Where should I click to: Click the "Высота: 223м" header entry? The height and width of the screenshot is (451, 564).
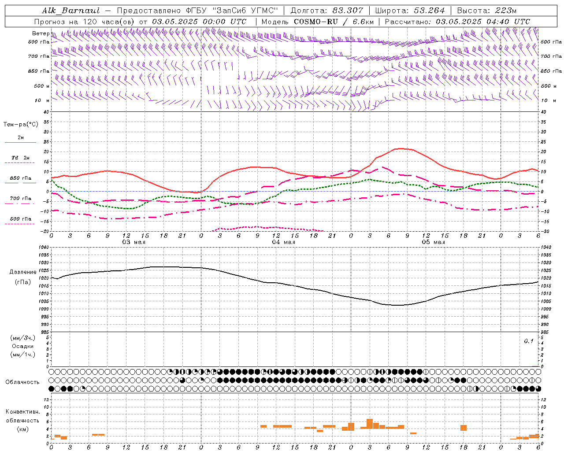486,11
